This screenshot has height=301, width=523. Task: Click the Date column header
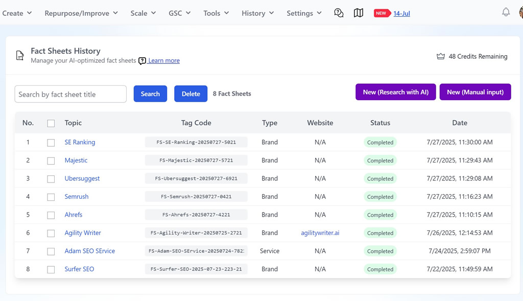click(459, 123)
